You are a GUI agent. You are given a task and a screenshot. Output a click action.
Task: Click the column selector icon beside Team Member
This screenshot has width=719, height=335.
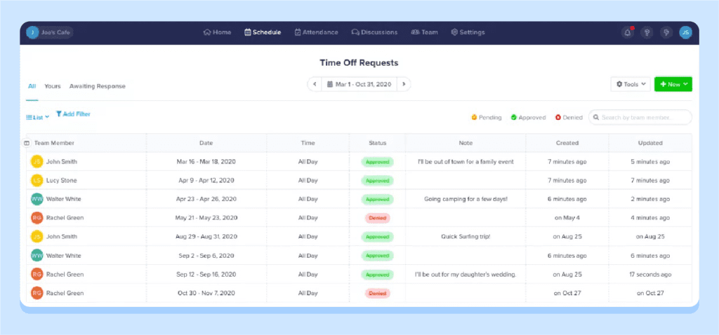(27, 143)
